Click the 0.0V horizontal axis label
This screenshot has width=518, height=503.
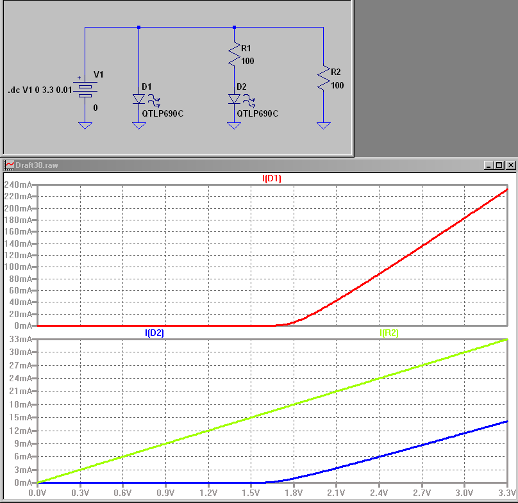coord(37,493)
